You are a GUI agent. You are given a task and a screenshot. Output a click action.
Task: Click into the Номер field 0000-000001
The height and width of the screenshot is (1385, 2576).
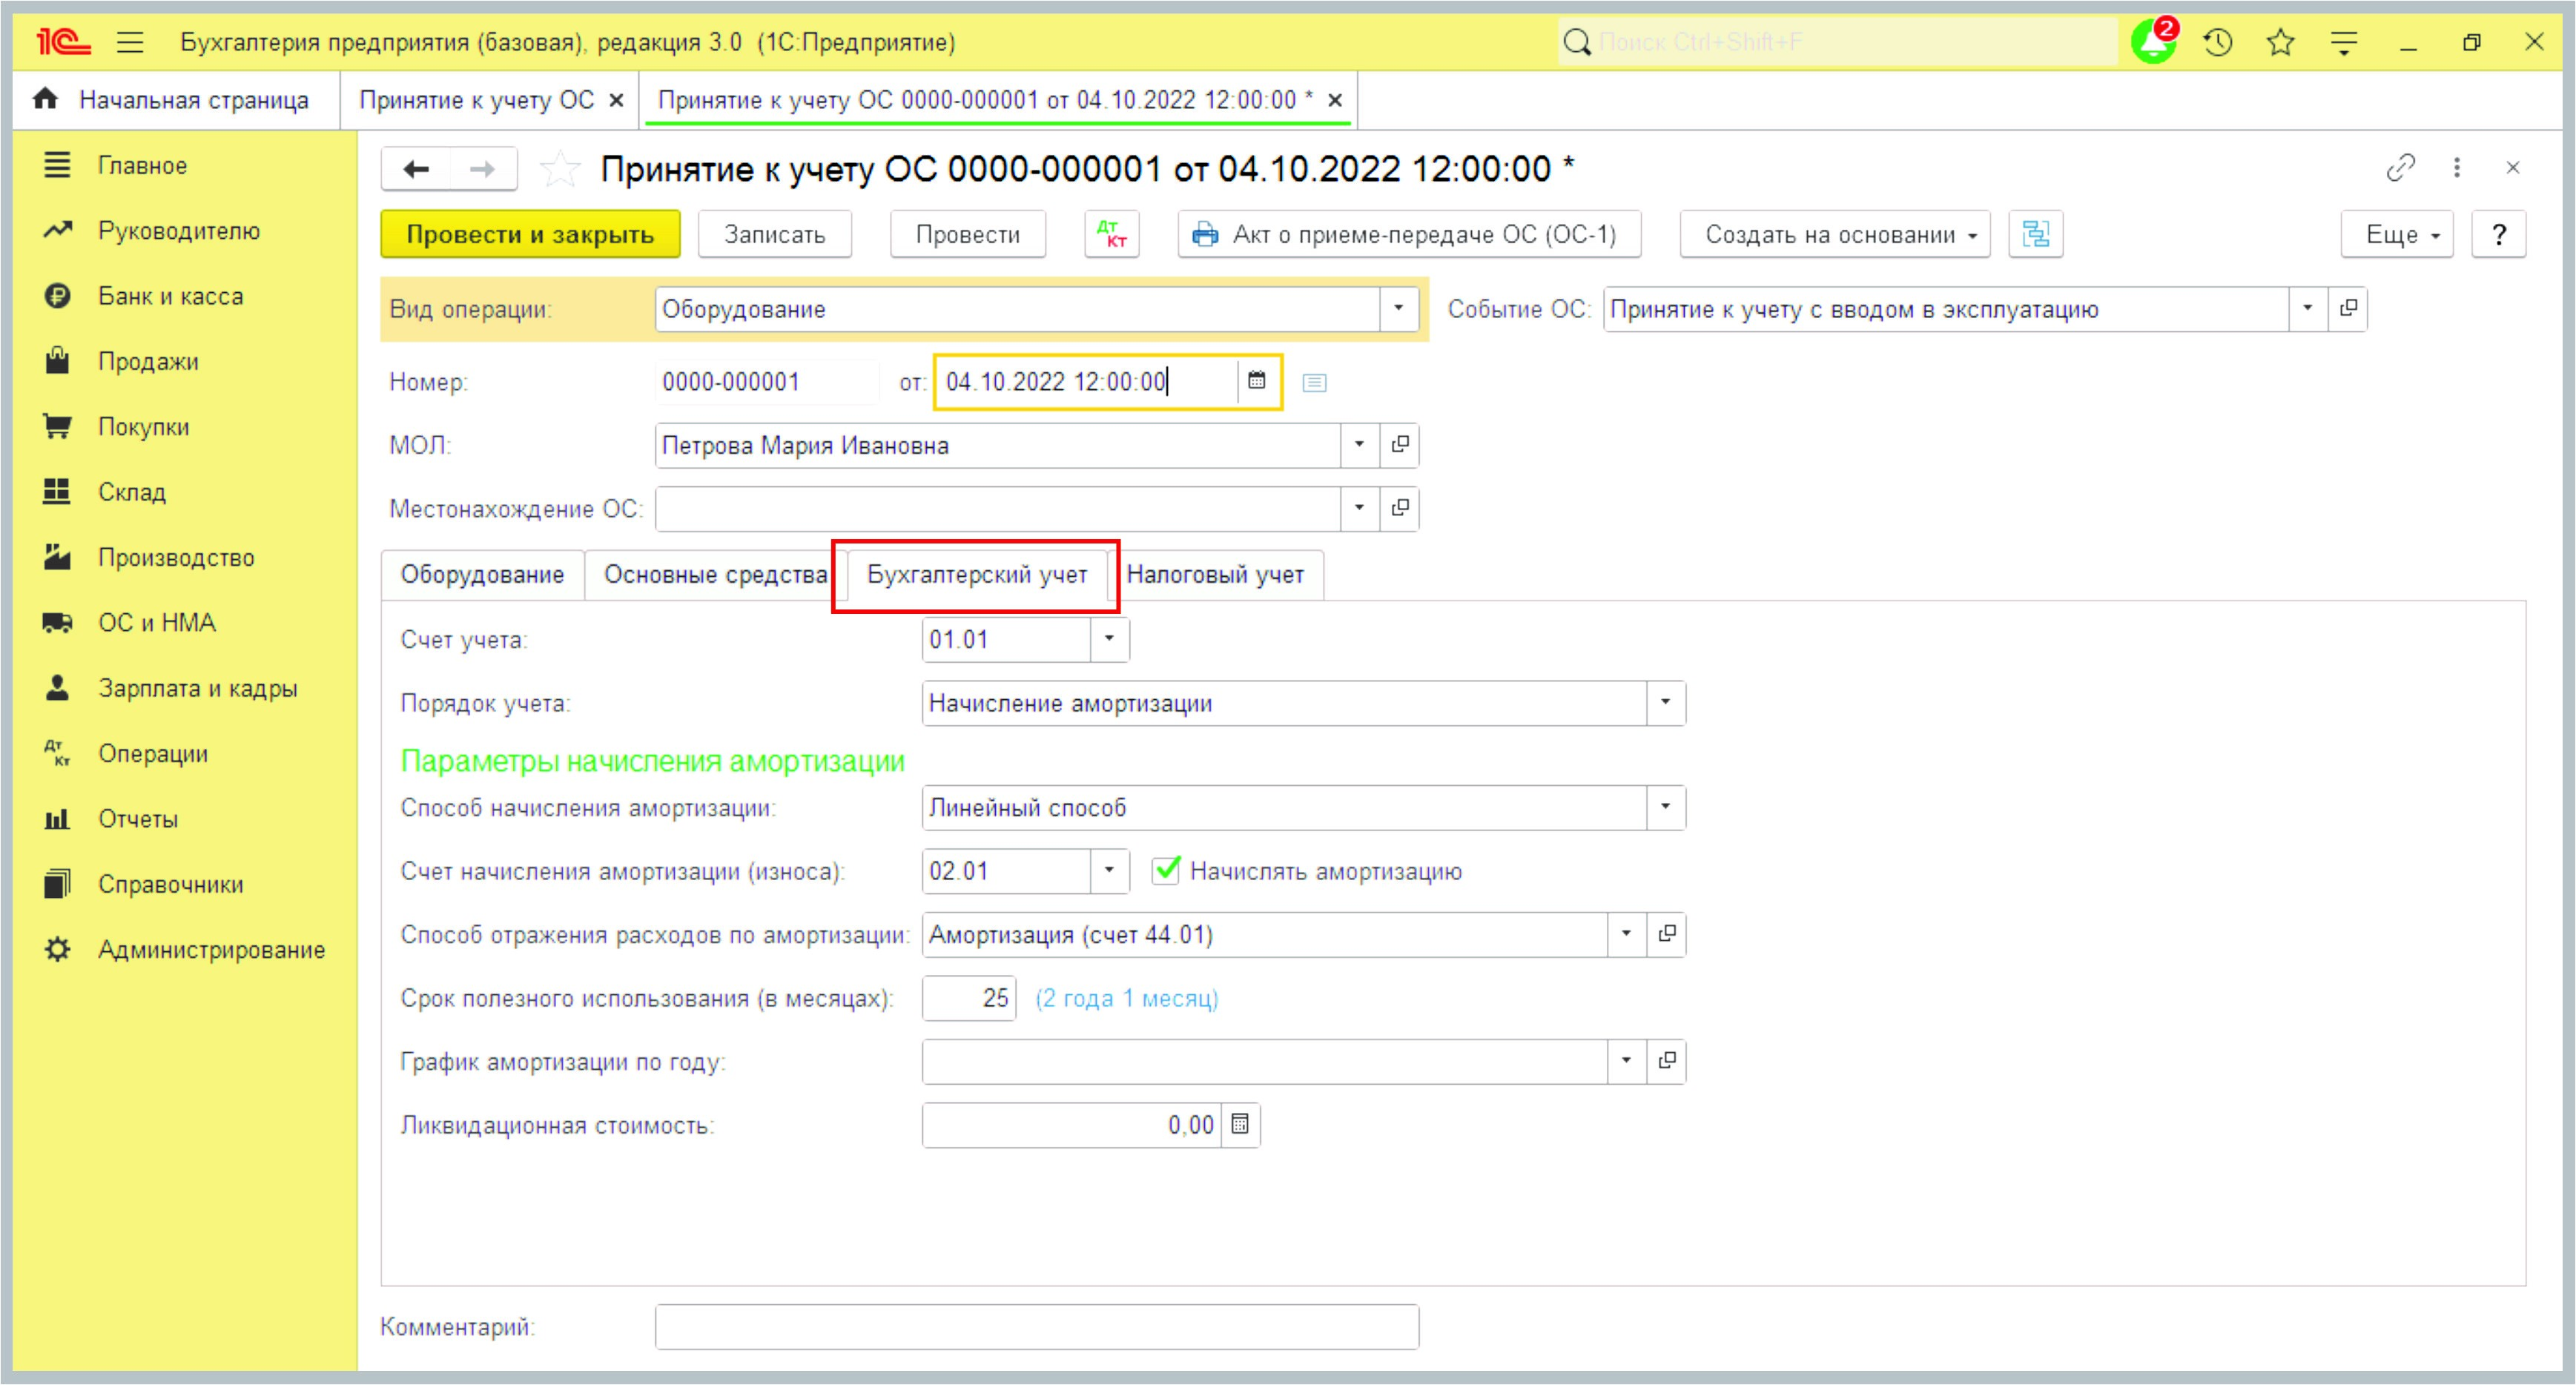tap(766, 382)
